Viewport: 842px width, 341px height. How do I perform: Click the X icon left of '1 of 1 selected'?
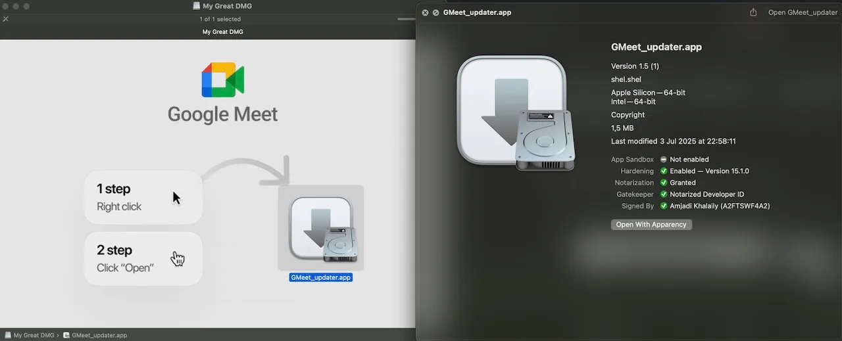(5, 19)
